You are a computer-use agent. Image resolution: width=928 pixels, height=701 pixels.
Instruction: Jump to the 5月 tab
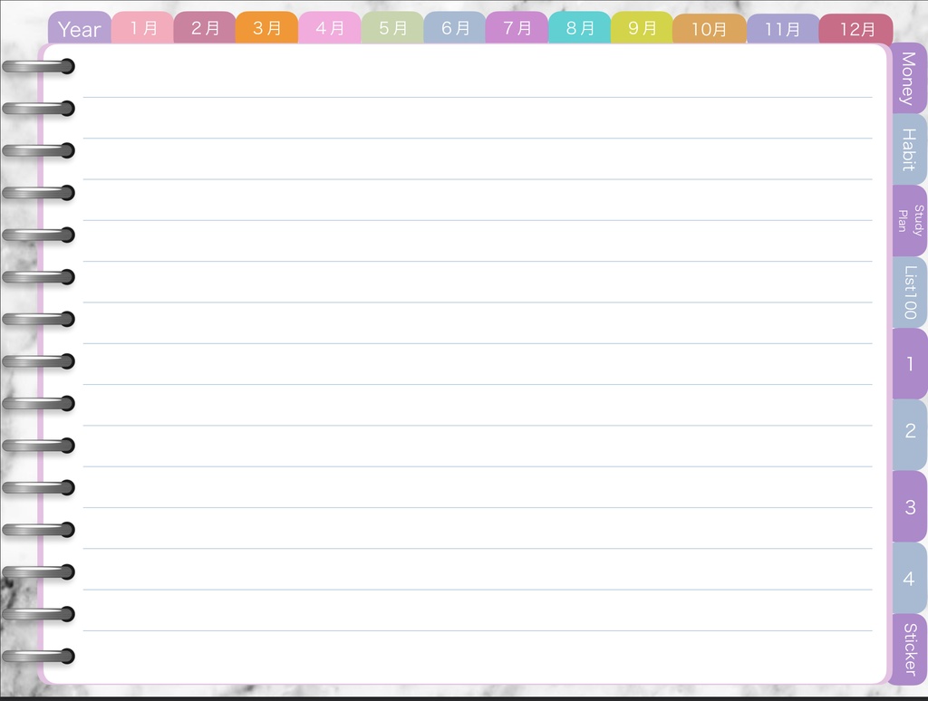[392, 28]
